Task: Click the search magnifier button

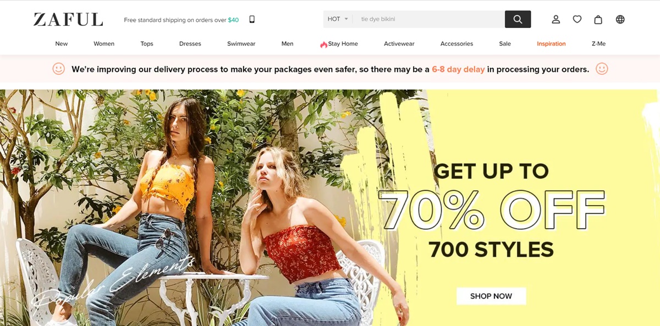Action: coord(518,19)
